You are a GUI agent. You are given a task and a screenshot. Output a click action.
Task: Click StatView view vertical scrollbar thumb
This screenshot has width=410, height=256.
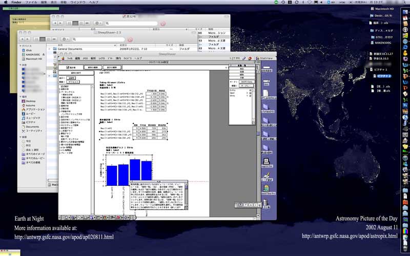[258, 134]
